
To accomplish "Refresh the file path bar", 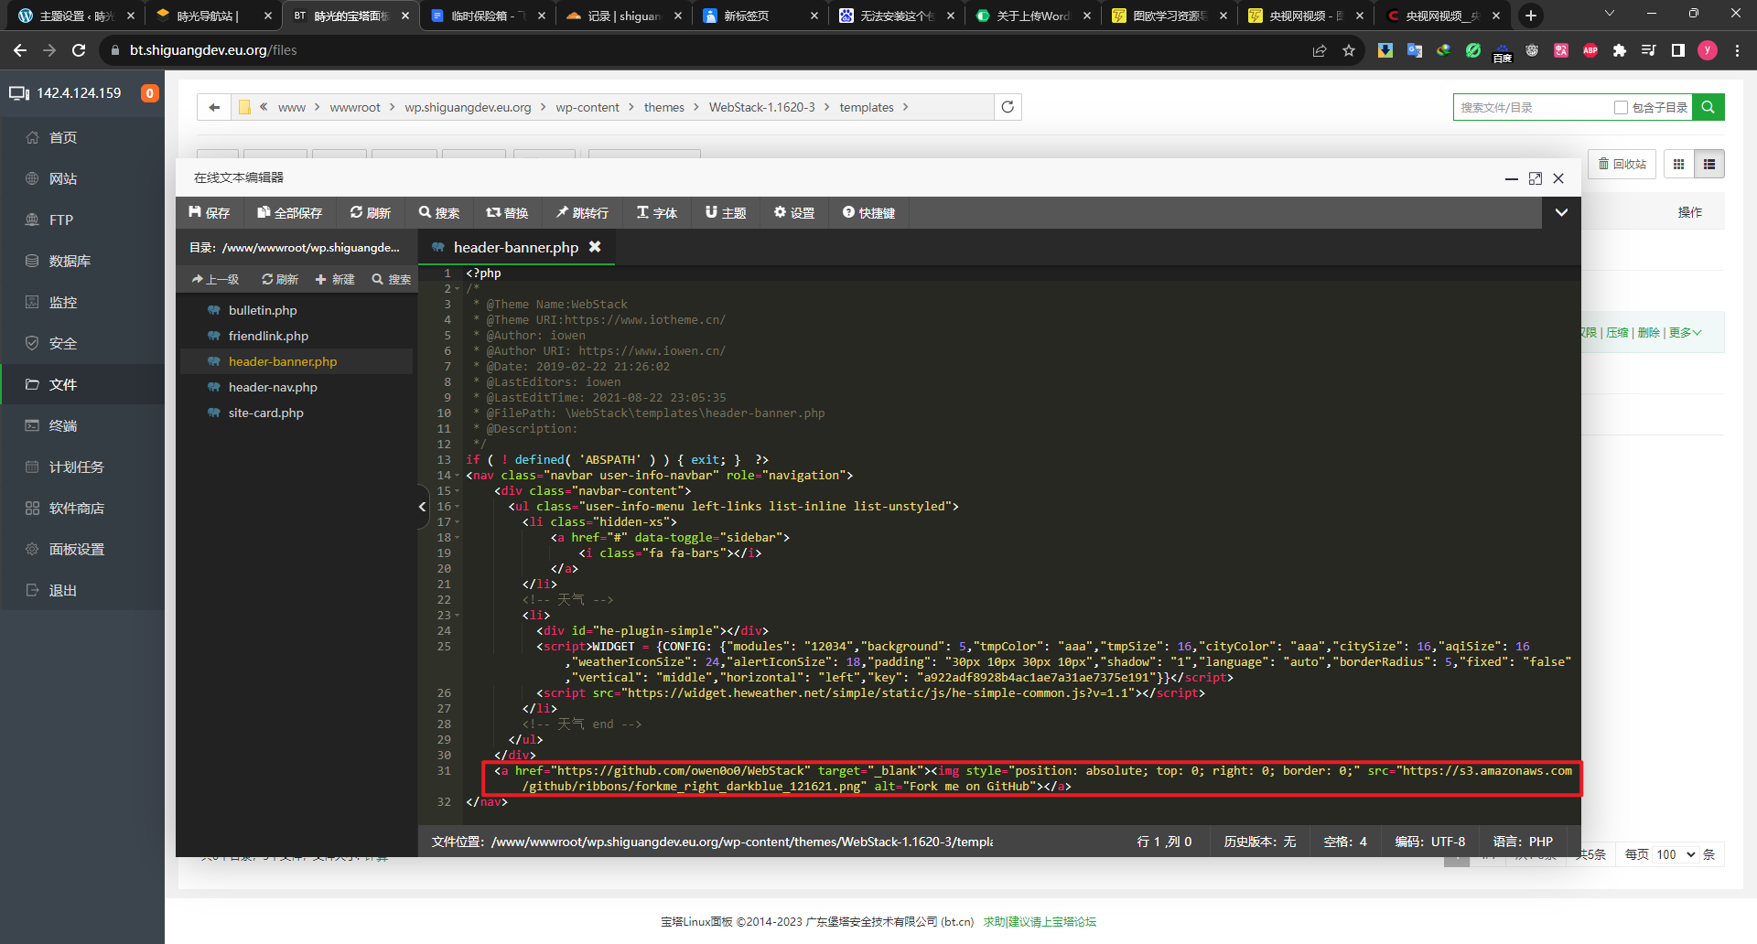I will [1008, 107].
